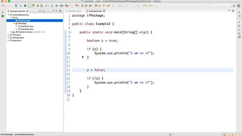The image size is (242, 136).
Task: Place cursor on 'p = false;' line
Action: click(96, 70)
